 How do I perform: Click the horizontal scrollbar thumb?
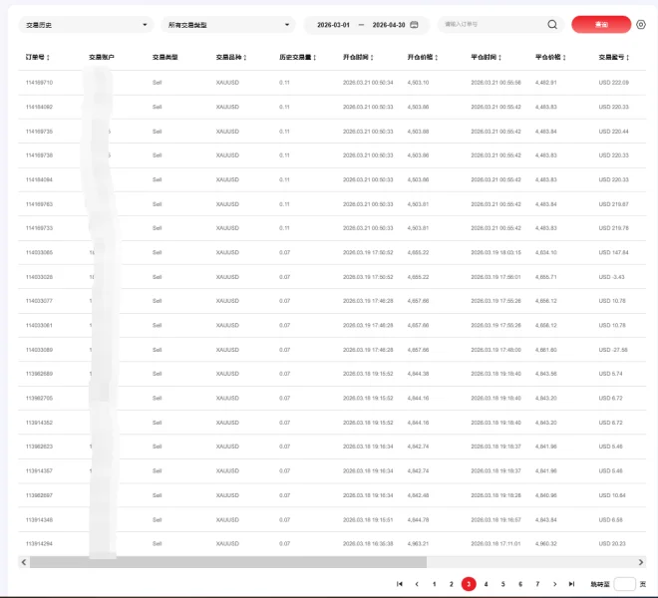[x=228, y=562]
